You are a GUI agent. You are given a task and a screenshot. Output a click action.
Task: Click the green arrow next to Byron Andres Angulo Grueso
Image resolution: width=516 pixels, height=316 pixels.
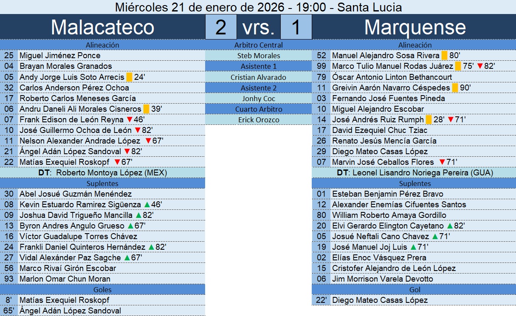tap(130, 226)
